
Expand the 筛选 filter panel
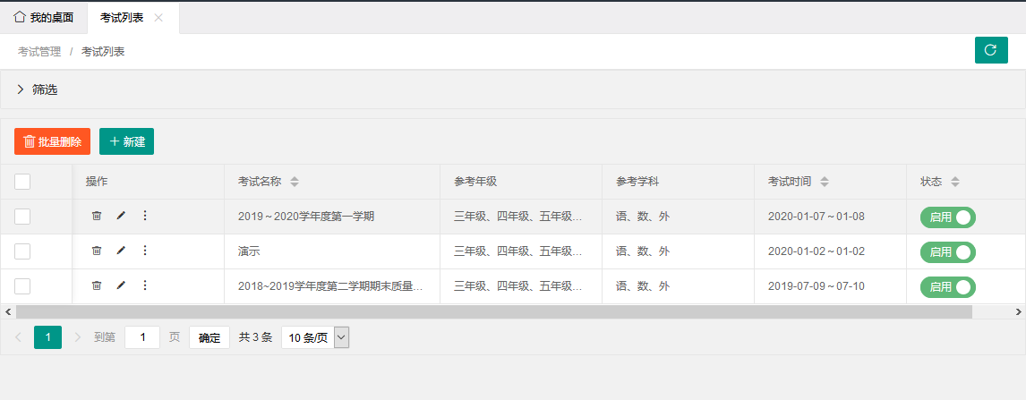[x=38, y=89]
